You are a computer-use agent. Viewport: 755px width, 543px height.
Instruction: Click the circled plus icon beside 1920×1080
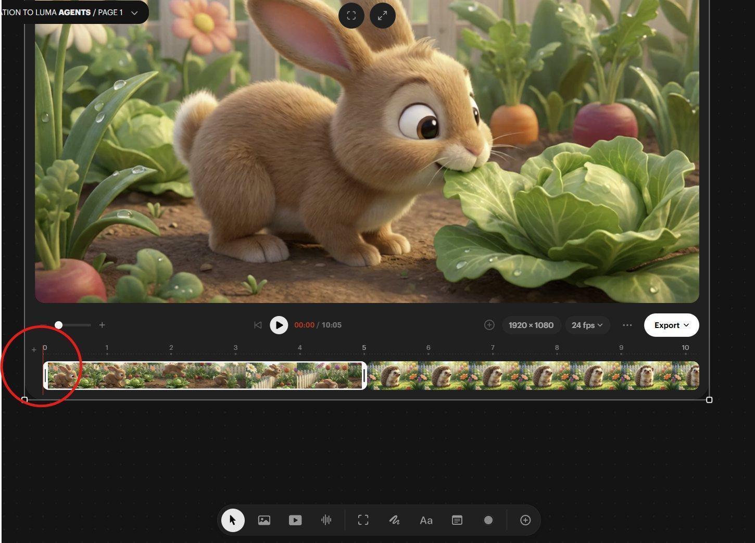(x=489, y=325)
